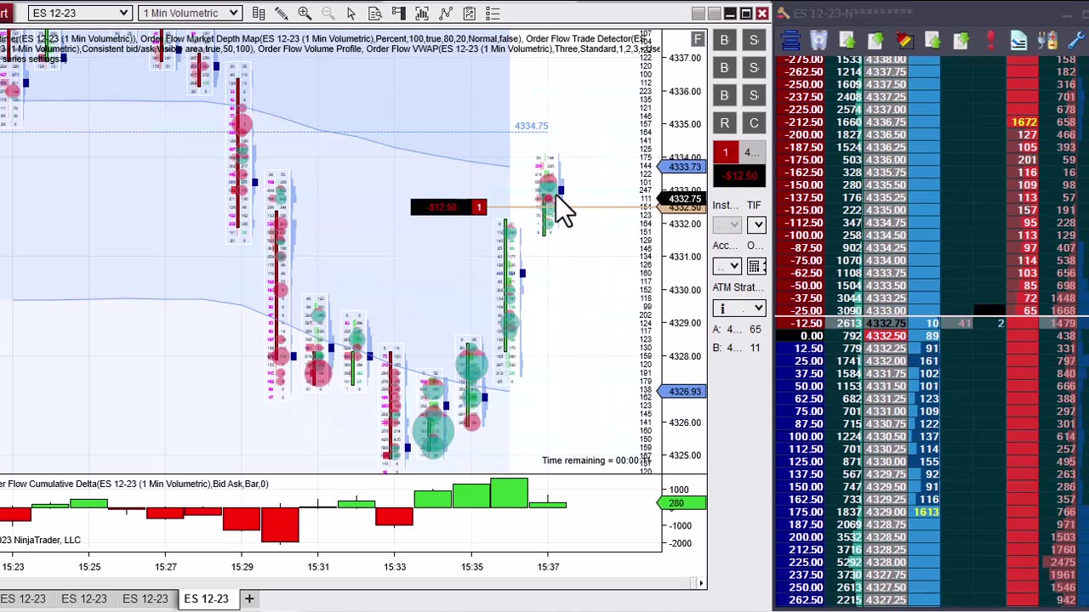Click the recycle bin icon in SuperDOM toolbar
The image size is (1089, 612).
(x=818, y=40)
